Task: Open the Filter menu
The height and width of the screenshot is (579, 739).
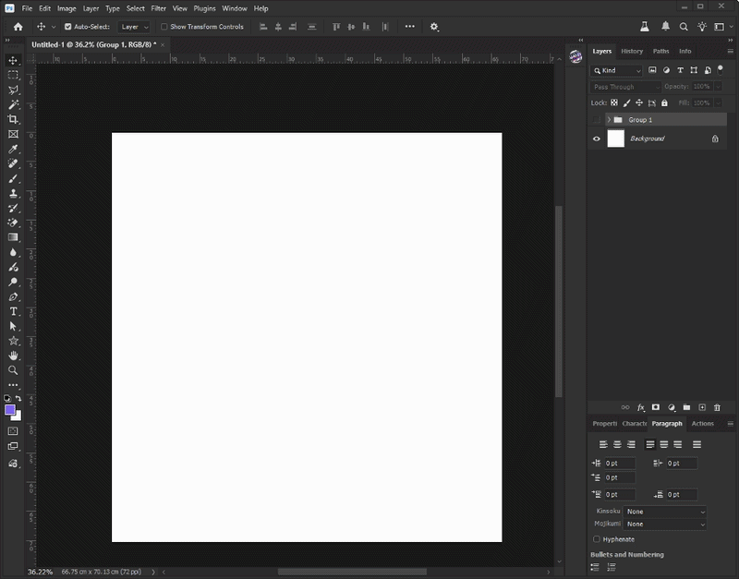Action: click(x=158, y=8)
